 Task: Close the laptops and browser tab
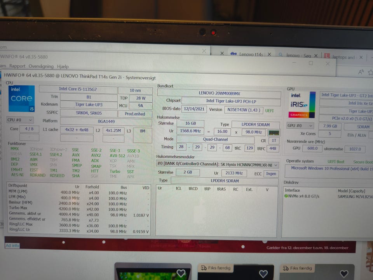361,58
